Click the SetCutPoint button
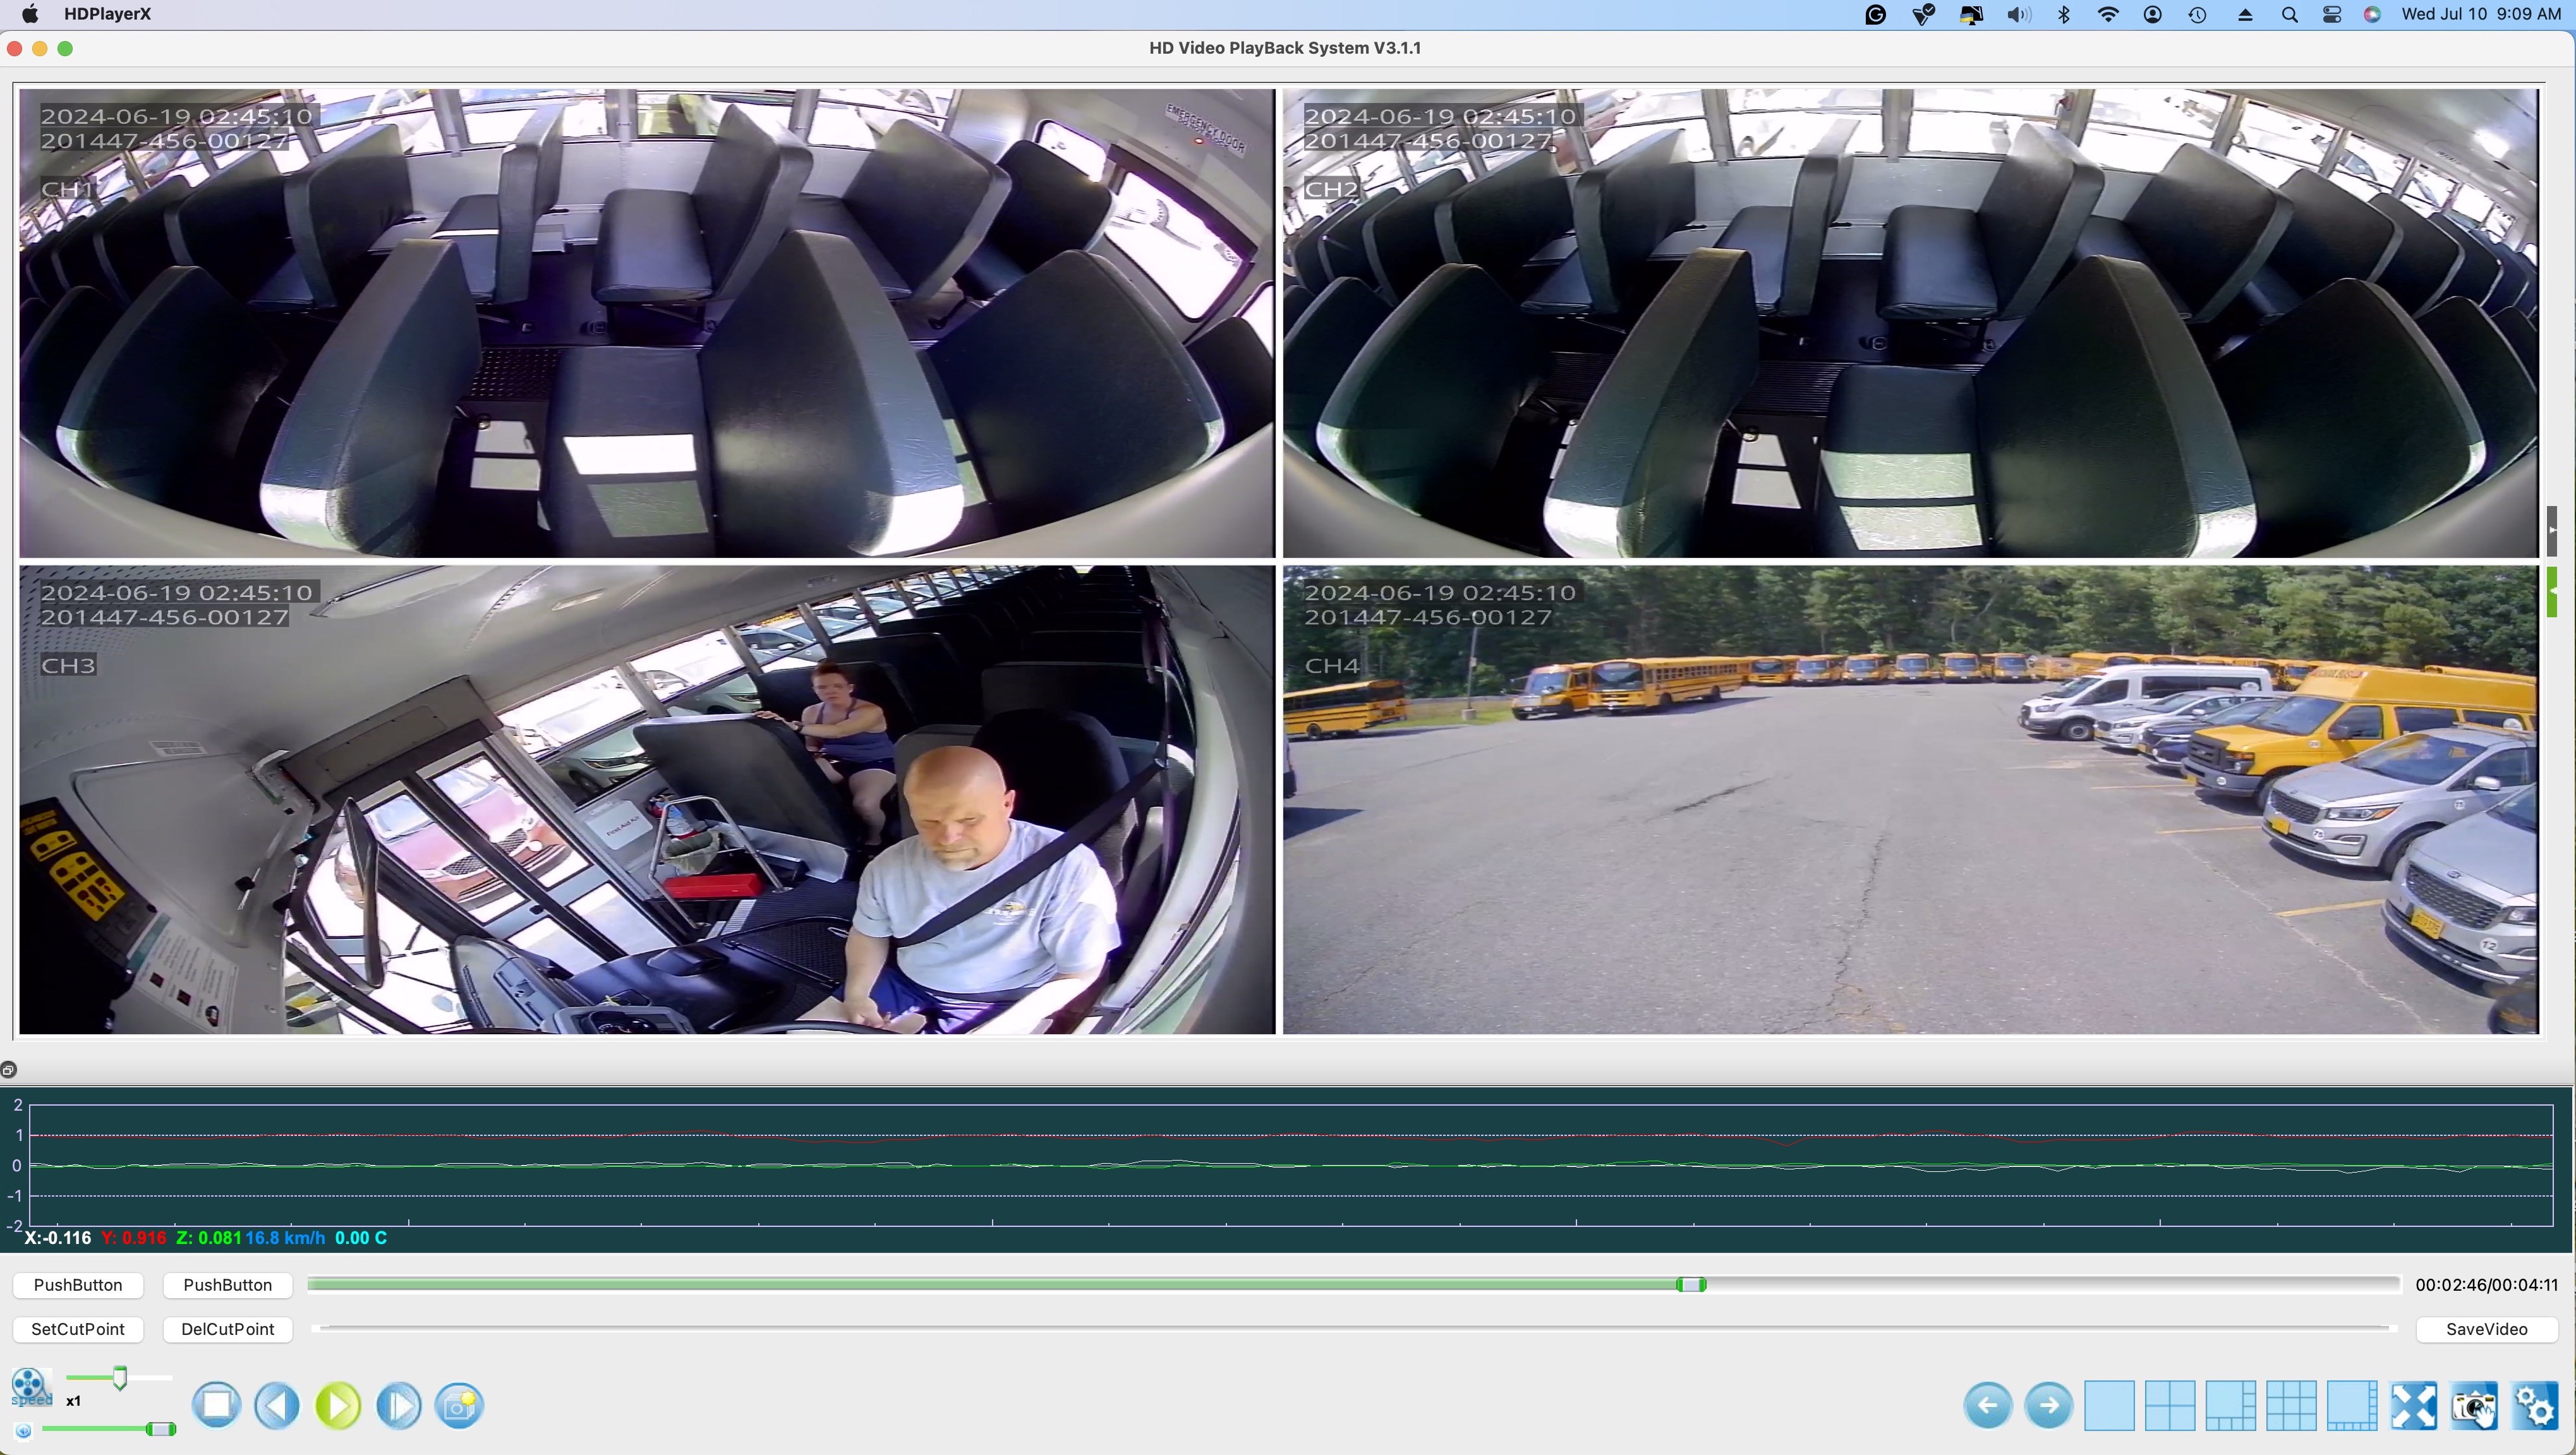Viewport: 2576px width, 1455px height. 78,1329
